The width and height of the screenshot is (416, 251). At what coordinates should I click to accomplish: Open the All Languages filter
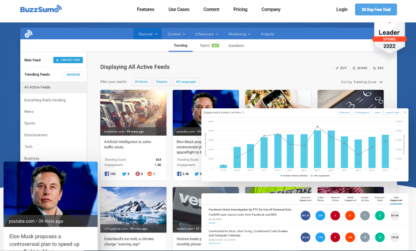186,82
